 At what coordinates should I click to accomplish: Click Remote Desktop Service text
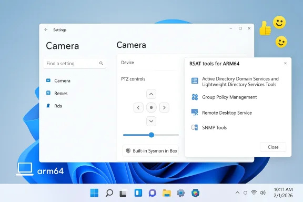tap(227, 113)
